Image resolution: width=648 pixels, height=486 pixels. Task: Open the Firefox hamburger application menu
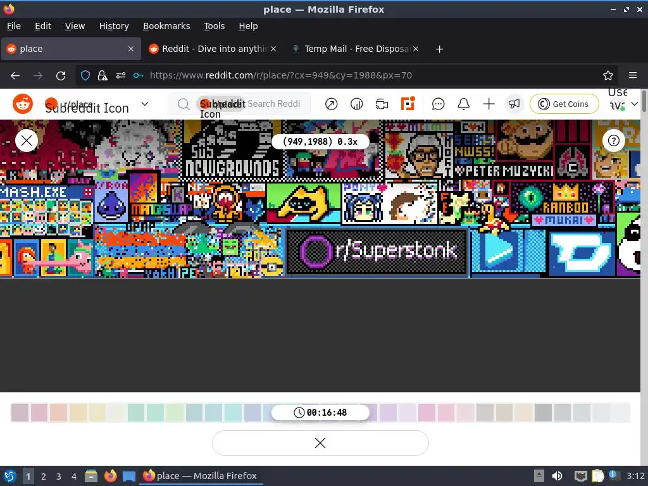(632, 75)
